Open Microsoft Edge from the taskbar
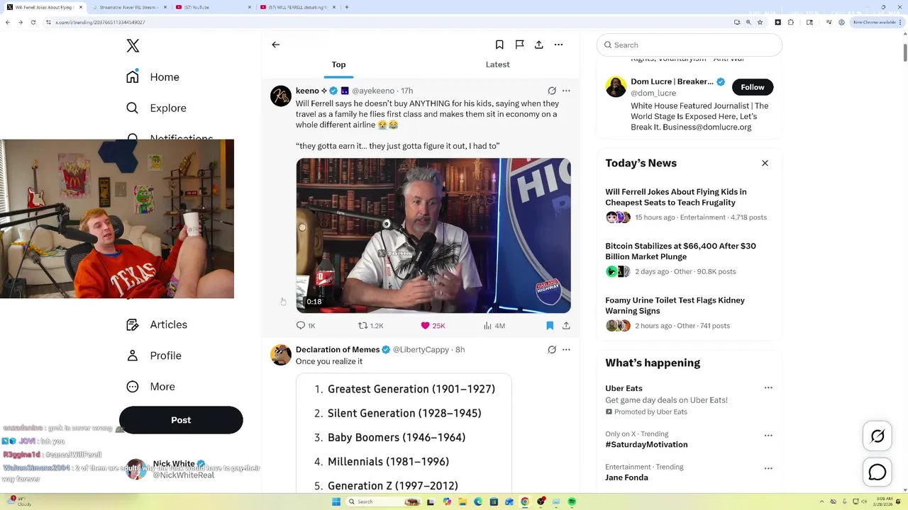The image size is (908, 510). click(477, 501)
